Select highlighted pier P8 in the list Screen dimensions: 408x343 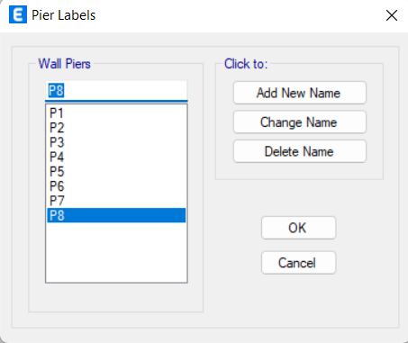[x=116, y=215]
